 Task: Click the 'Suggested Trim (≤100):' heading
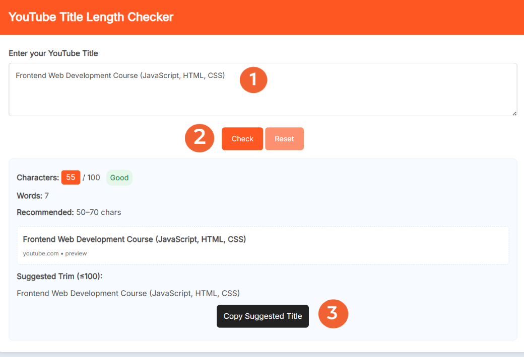(x=59, y=276)
